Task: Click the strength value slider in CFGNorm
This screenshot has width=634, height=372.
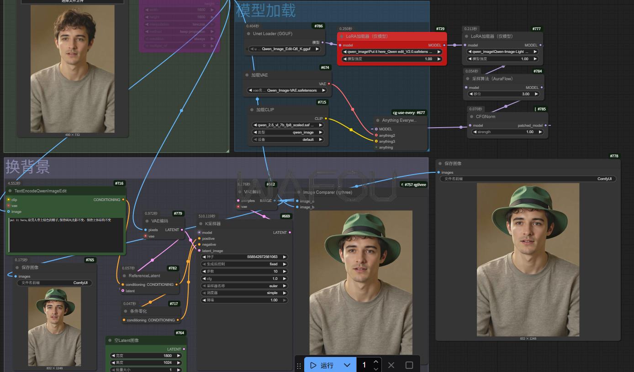Action: click(507, 132)
